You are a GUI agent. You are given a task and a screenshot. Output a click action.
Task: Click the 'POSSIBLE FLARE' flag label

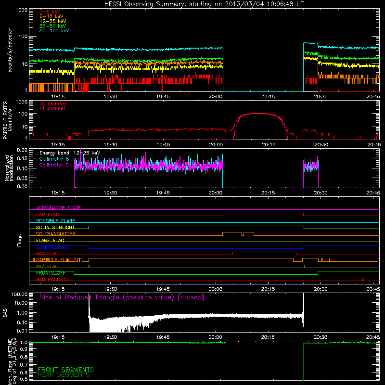tap(55, 220)
